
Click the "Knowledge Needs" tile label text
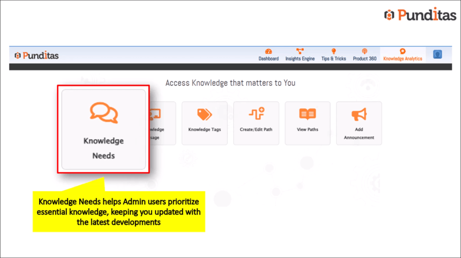pos(104,148)
